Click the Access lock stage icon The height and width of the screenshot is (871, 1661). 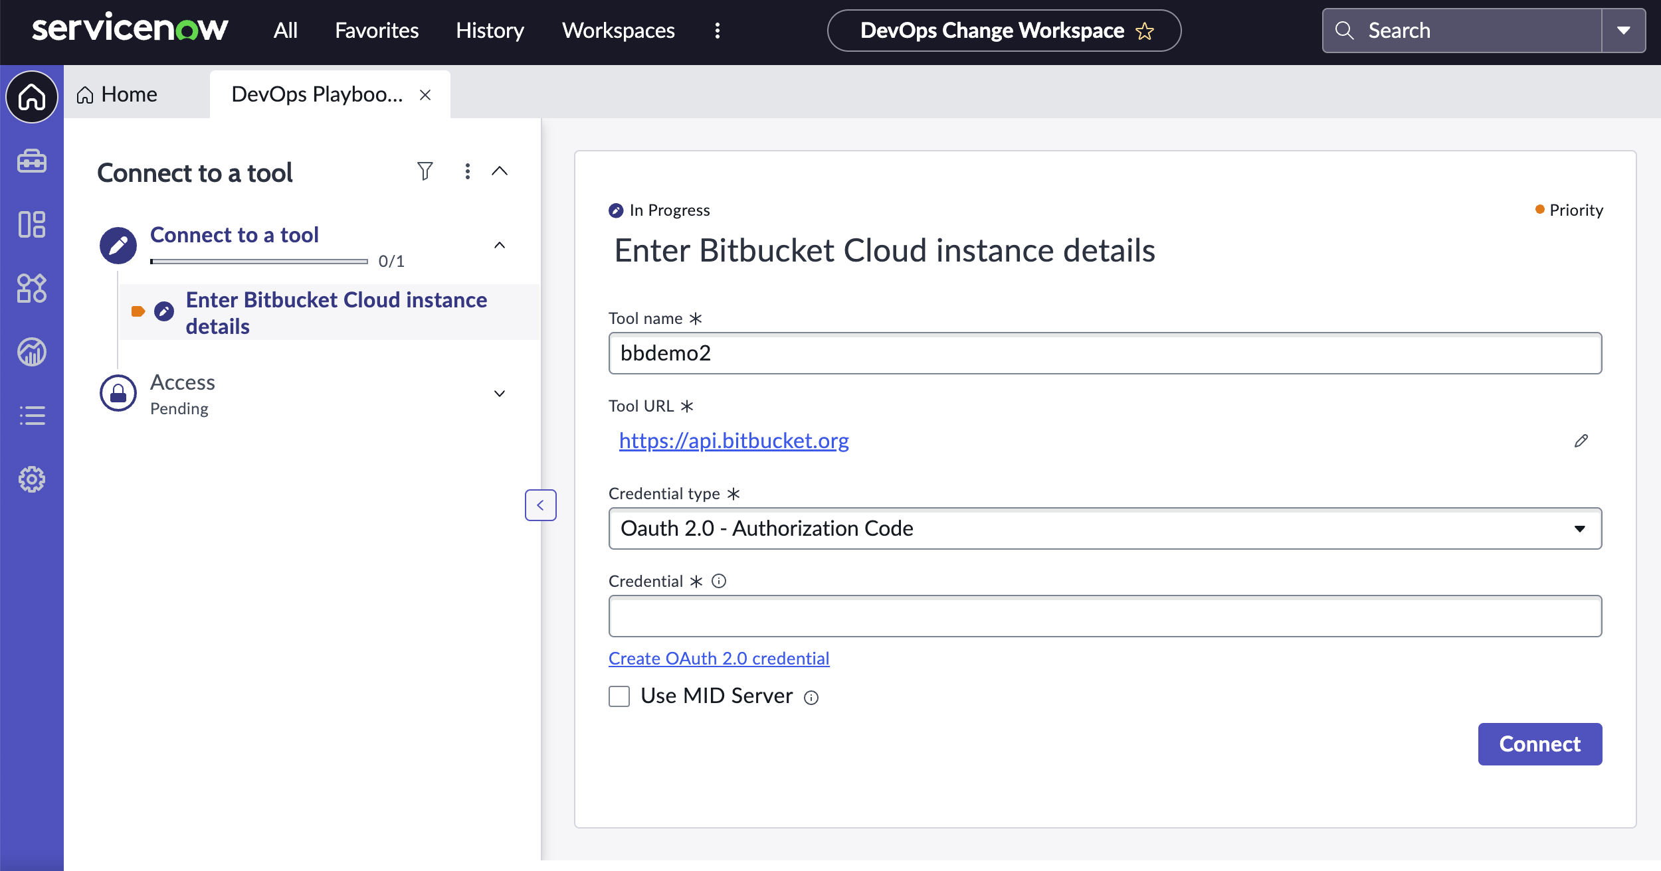(118, 393)
